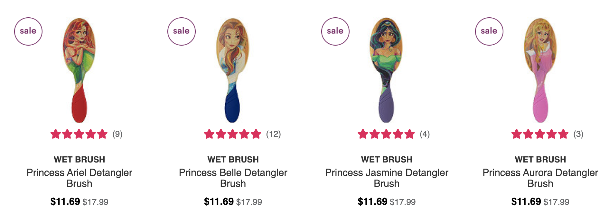609x219 pixels.
Task: Open the Princess Belle brush image
Action: click(x=233, y=70)
